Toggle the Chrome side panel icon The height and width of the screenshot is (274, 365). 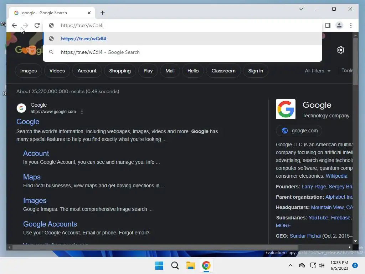(328, 25)
